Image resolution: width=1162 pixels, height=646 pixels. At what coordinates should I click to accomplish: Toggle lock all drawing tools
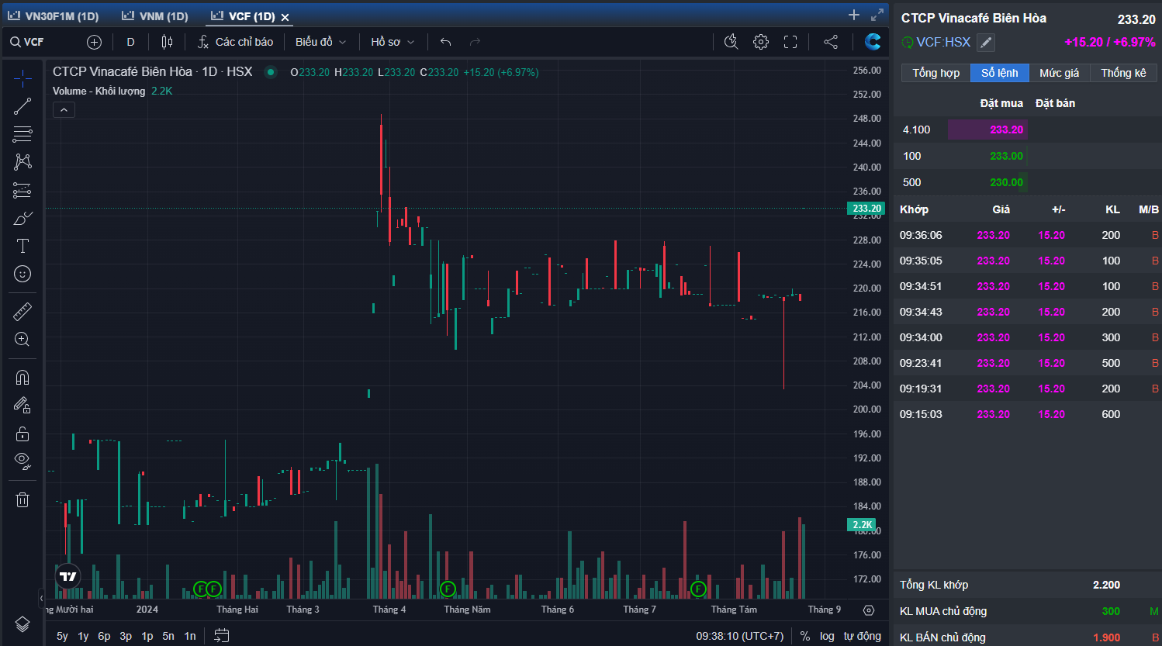click(22, 434)
